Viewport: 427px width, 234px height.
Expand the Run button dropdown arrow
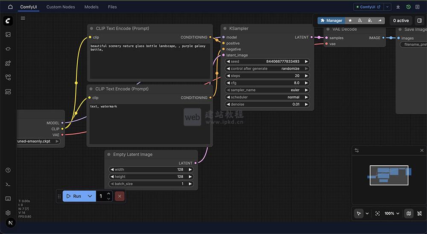(x=90, y=196)
